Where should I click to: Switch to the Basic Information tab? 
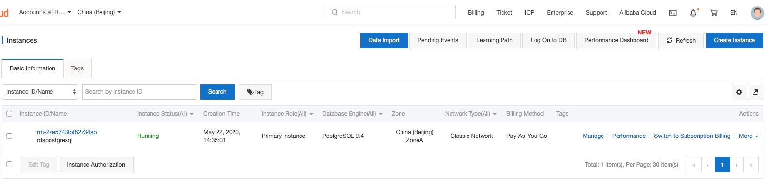point(33,68)
